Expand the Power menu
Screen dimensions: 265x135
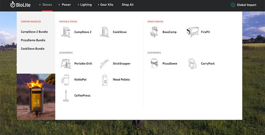coord(64,5)
